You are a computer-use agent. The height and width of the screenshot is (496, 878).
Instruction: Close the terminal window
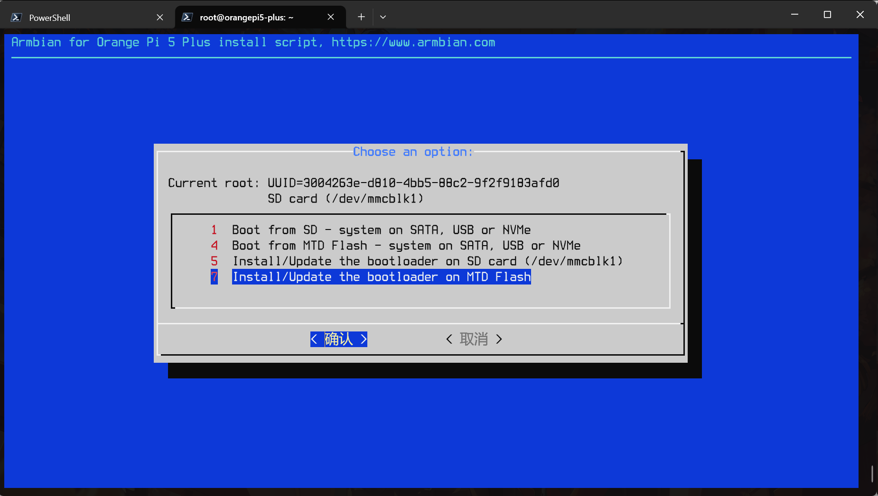[860, 15]
